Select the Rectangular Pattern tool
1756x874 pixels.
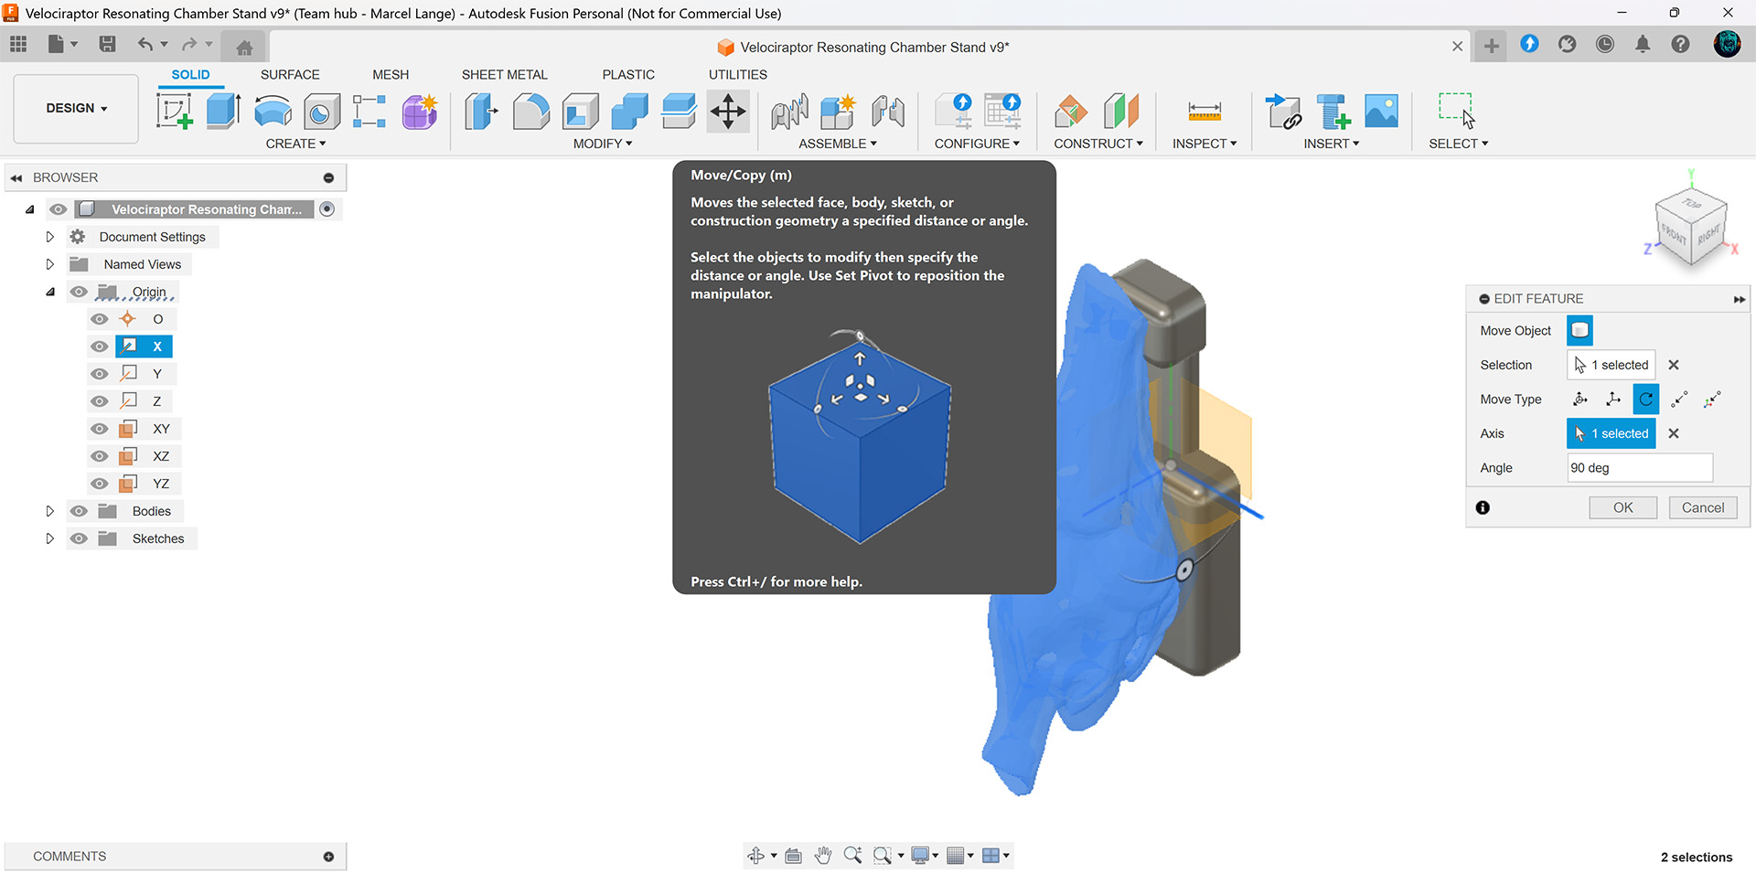pos(369,112)
